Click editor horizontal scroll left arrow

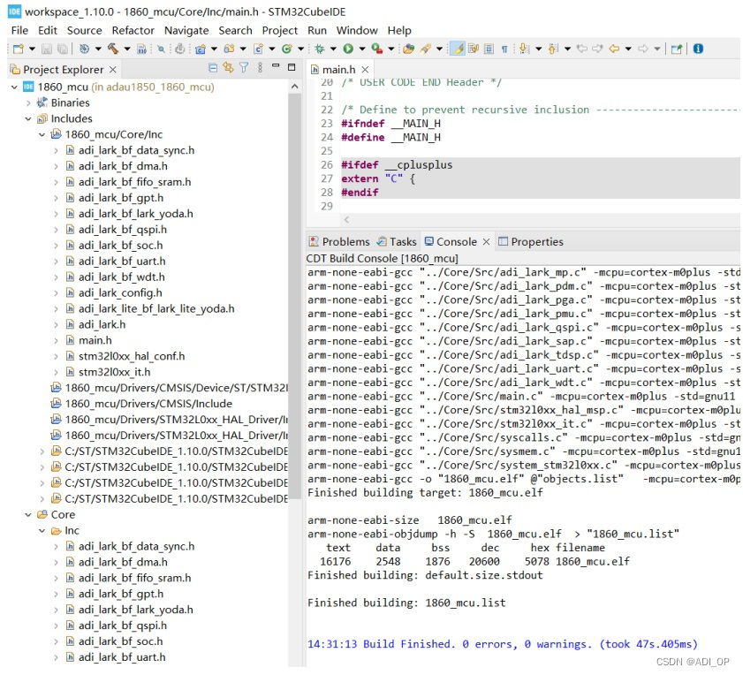346,219
